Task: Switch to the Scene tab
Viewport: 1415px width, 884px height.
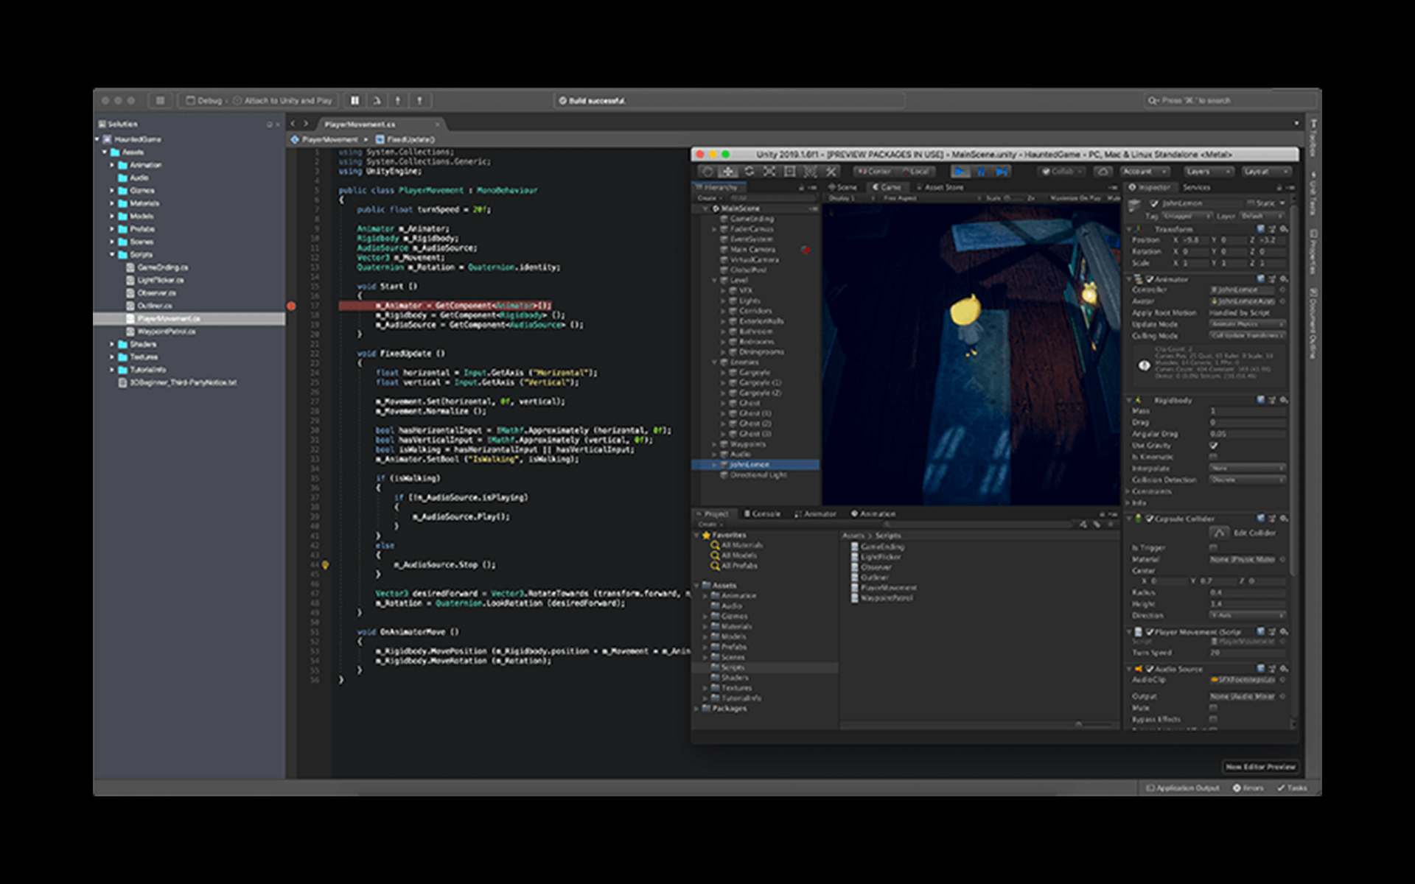Action: click(x=842, y=187)
